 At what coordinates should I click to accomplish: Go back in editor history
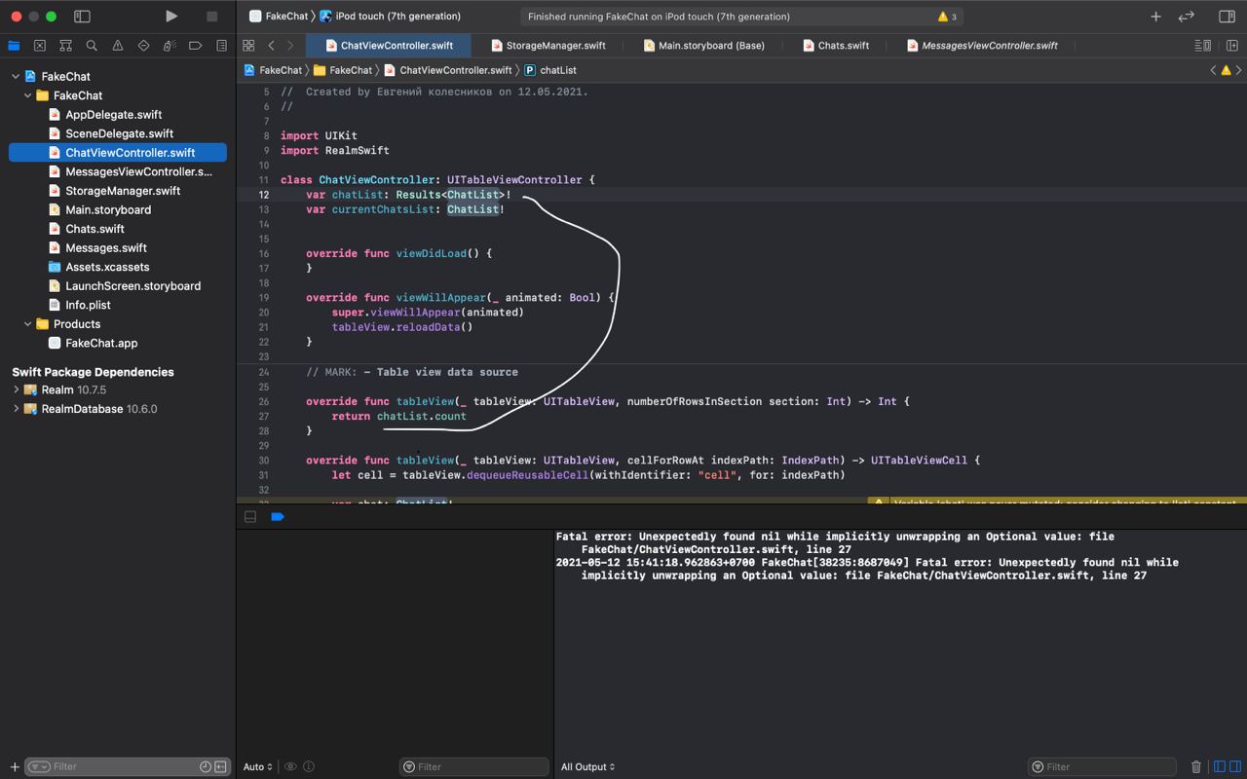271,46
